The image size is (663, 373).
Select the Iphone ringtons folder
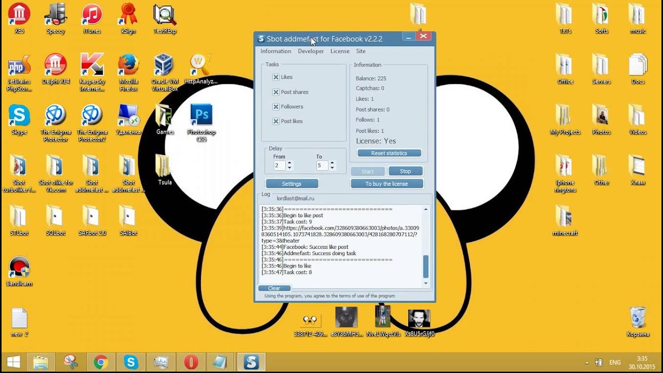point(565,174)
